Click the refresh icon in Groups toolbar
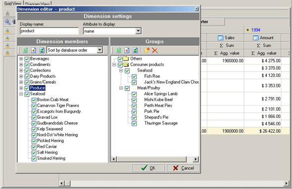Image resolution: width=292 pixels, height=189 pixels. click(x=135, y=50)
